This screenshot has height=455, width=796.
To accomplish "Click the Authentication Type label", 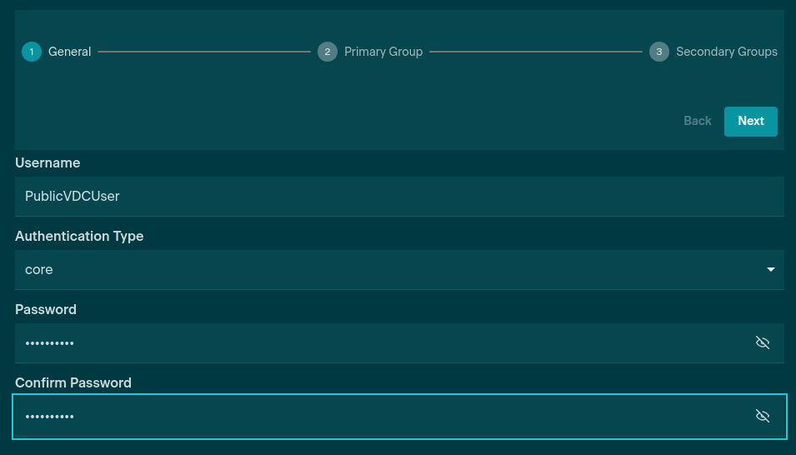I will click(79, 236).
